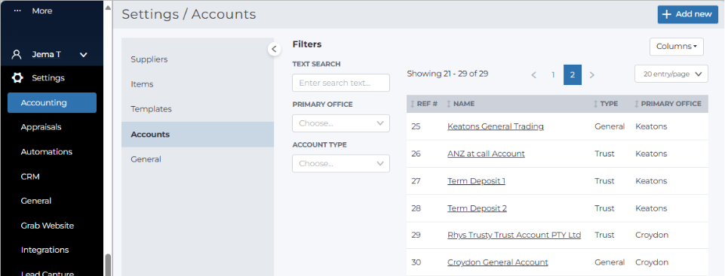725x276 pixels.
Task: Sort table by NAME column
Action: click(448, 104)
